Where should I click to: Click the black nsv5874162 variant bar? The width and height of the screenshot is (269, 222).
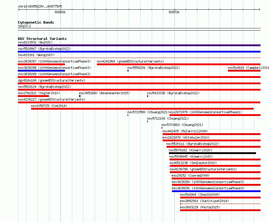[212, 153]
